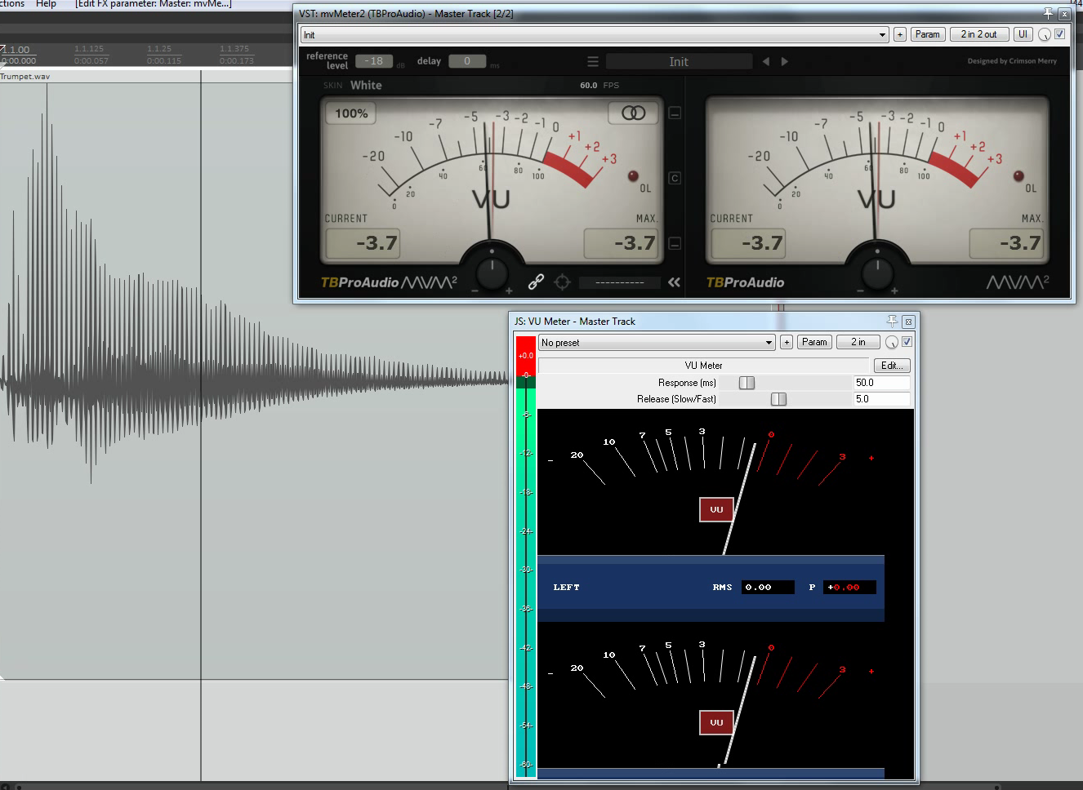The image size is (1083, 790).
Task: Click the LEFT channel peak value +0.00
Action: pos(849,587)
